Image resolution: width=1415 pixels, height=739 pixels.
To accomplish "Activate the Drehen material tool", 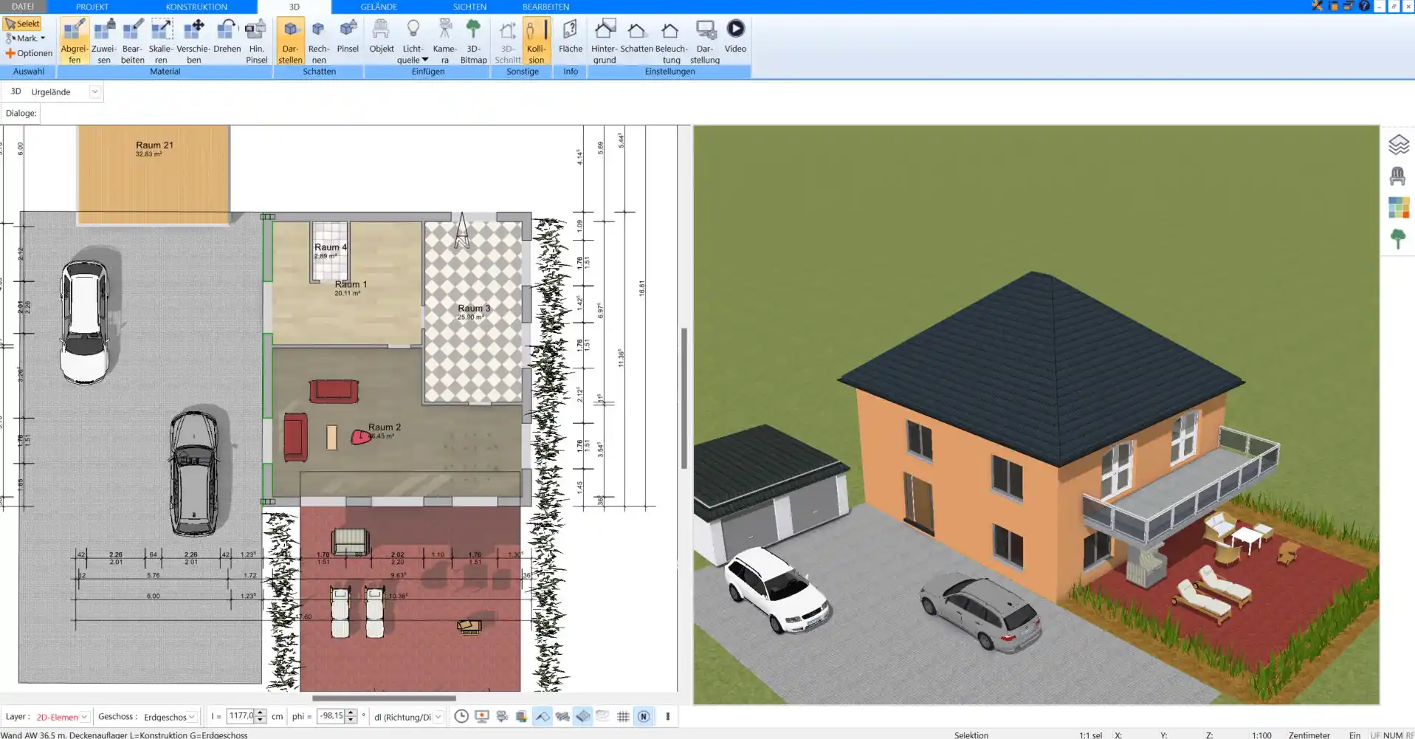I will pyautogui.click(x=227, y=41).
